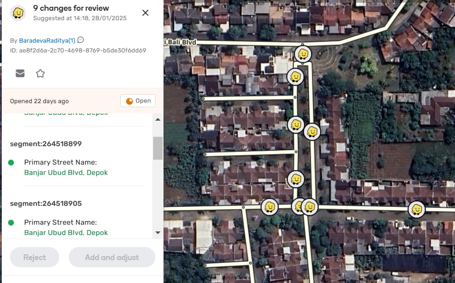This screenshot has height=283, width=455.
Task: Click the Bali Blvd street label on the map
Action: tap(181, 42)
